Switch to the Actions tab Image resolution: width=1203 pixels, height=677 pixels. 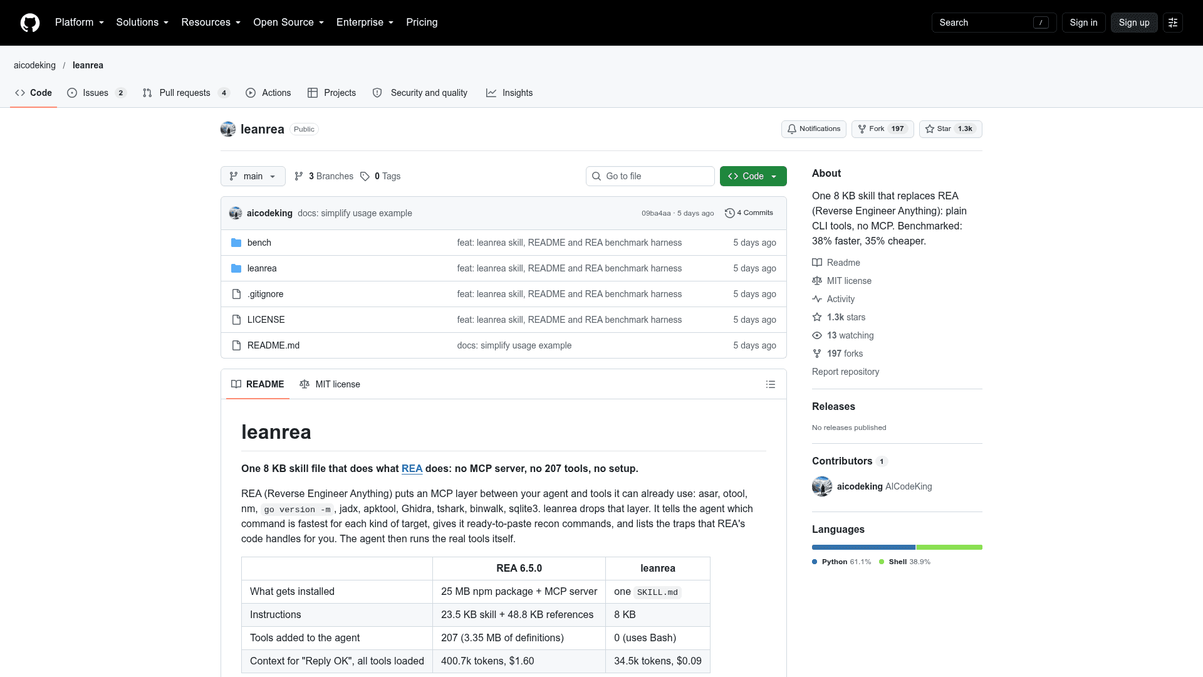point(268,93)
